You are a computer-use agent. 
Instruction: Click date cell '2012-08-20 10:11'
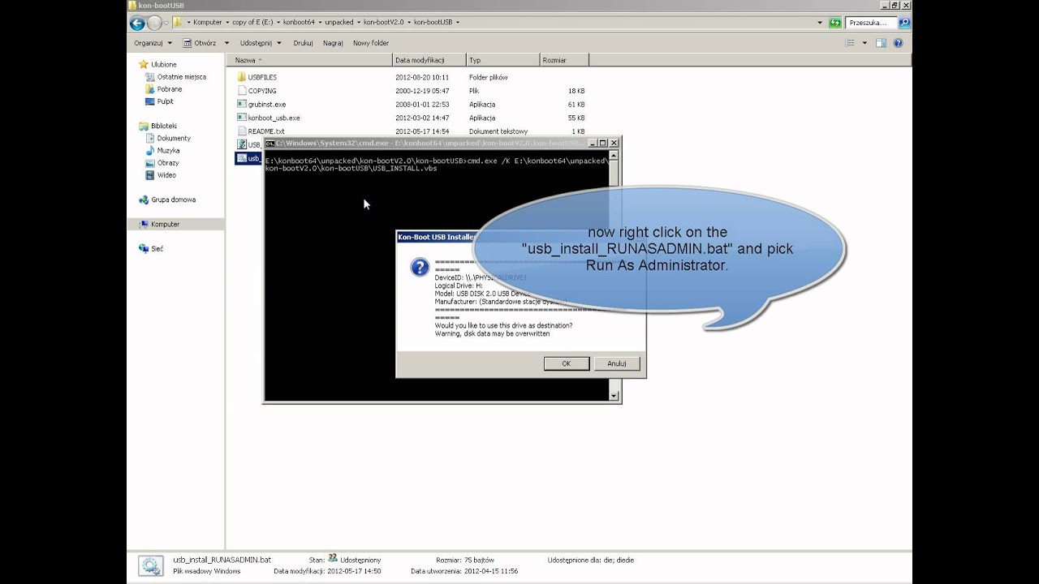coord(422,77)
